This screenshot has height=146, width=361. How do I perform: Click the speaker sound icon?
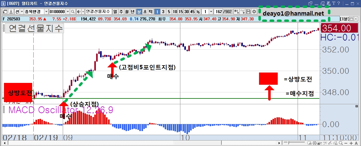[x=79, y=12]
